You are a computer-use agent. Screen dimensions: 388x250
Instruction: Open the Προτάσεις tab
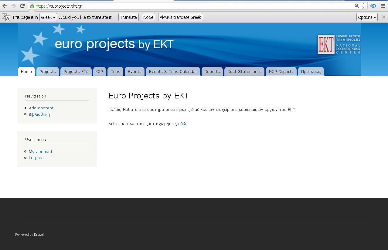coord(311,71)
